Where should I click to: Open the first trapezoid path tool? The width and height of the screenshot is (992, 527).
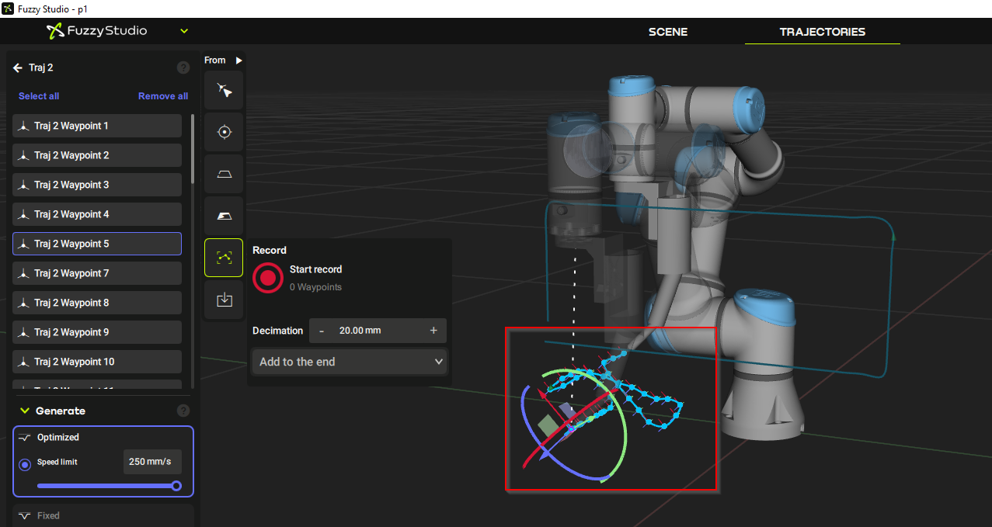click(224, 174)
